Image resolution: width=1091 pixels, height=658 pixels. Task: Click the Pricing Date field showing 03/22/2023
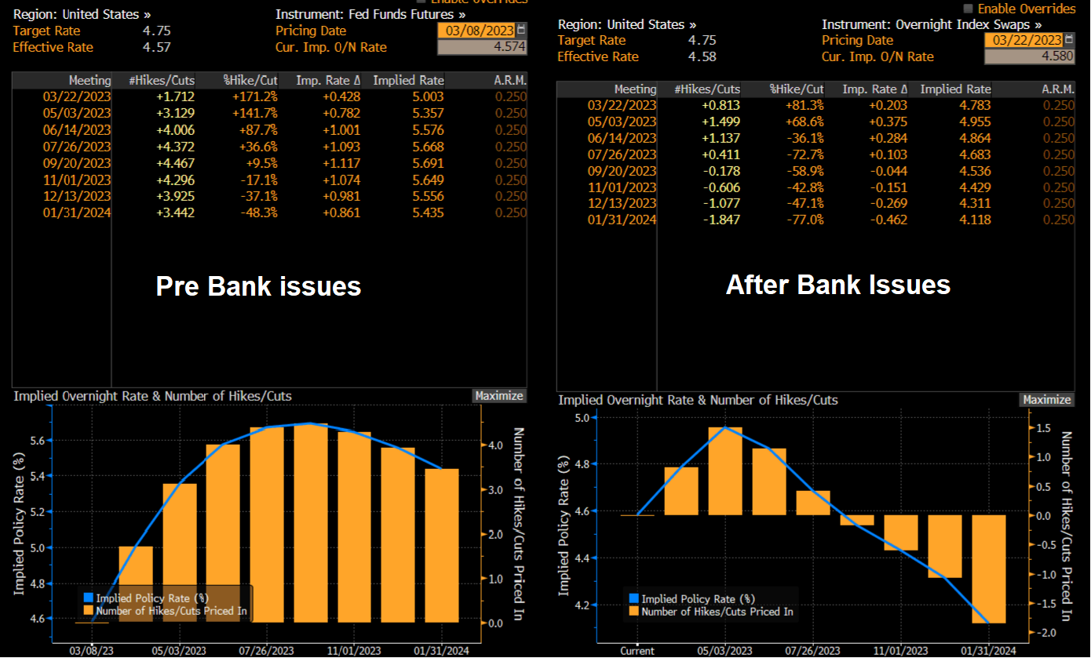point(1022,40)
